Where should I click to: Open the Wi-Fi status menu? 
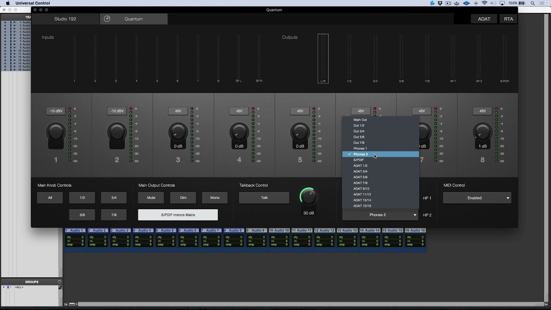pos(484,3)
